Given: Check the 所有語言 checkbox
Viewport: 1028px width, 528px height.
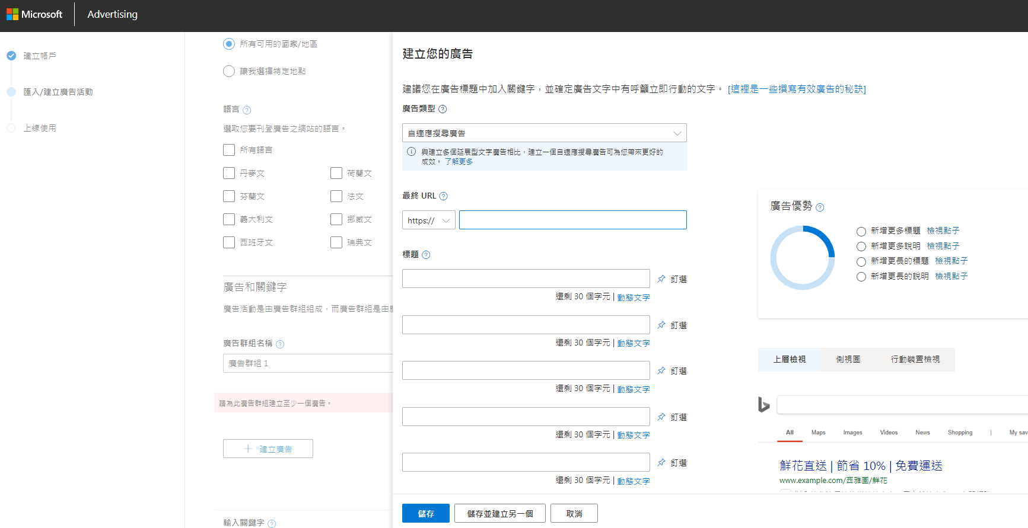Looking at the screenshot, I should pyautogui.click(x=229, y=150).
